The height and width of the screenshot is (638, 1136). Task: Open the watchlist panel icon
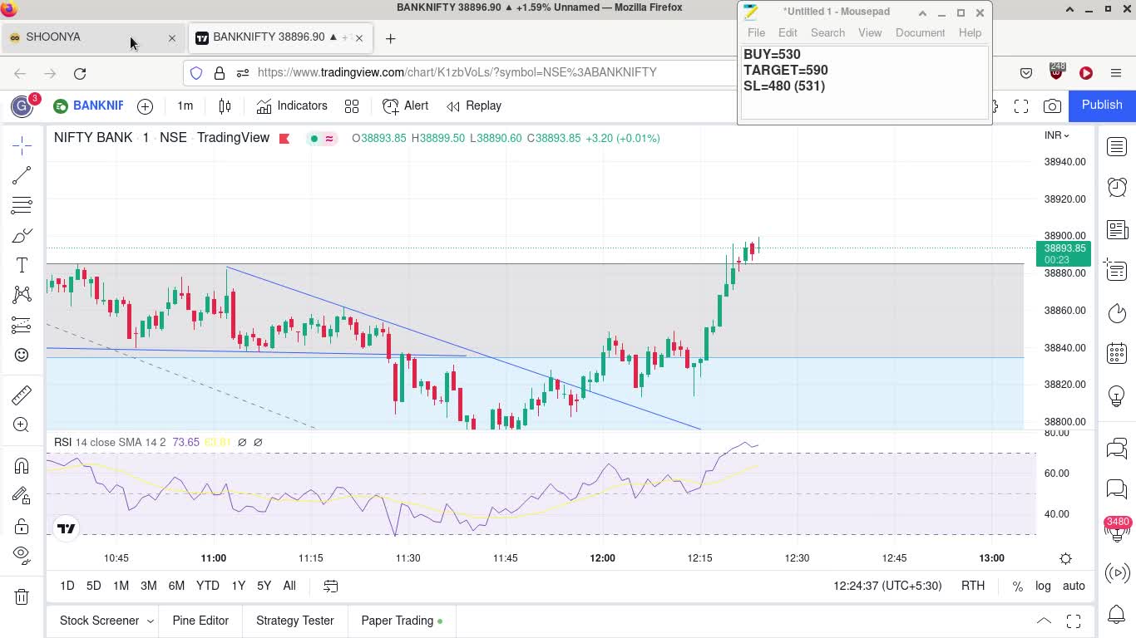pos(1117,147)
